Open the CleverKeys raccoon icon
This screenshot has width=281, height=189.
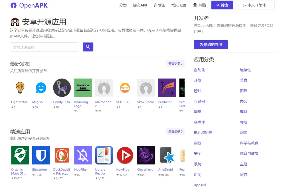[x=146, y=155]
